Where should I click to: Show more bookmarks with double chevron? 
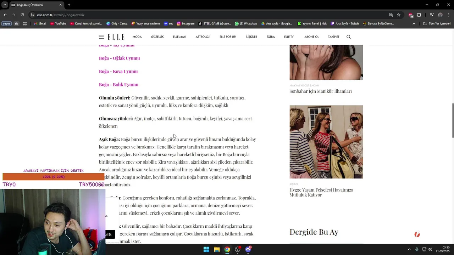tap(414, 24)
